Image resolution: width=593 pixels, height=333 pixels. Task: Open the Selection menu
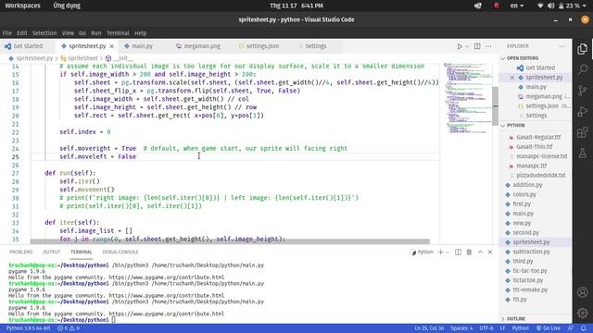tap(44, 33)
